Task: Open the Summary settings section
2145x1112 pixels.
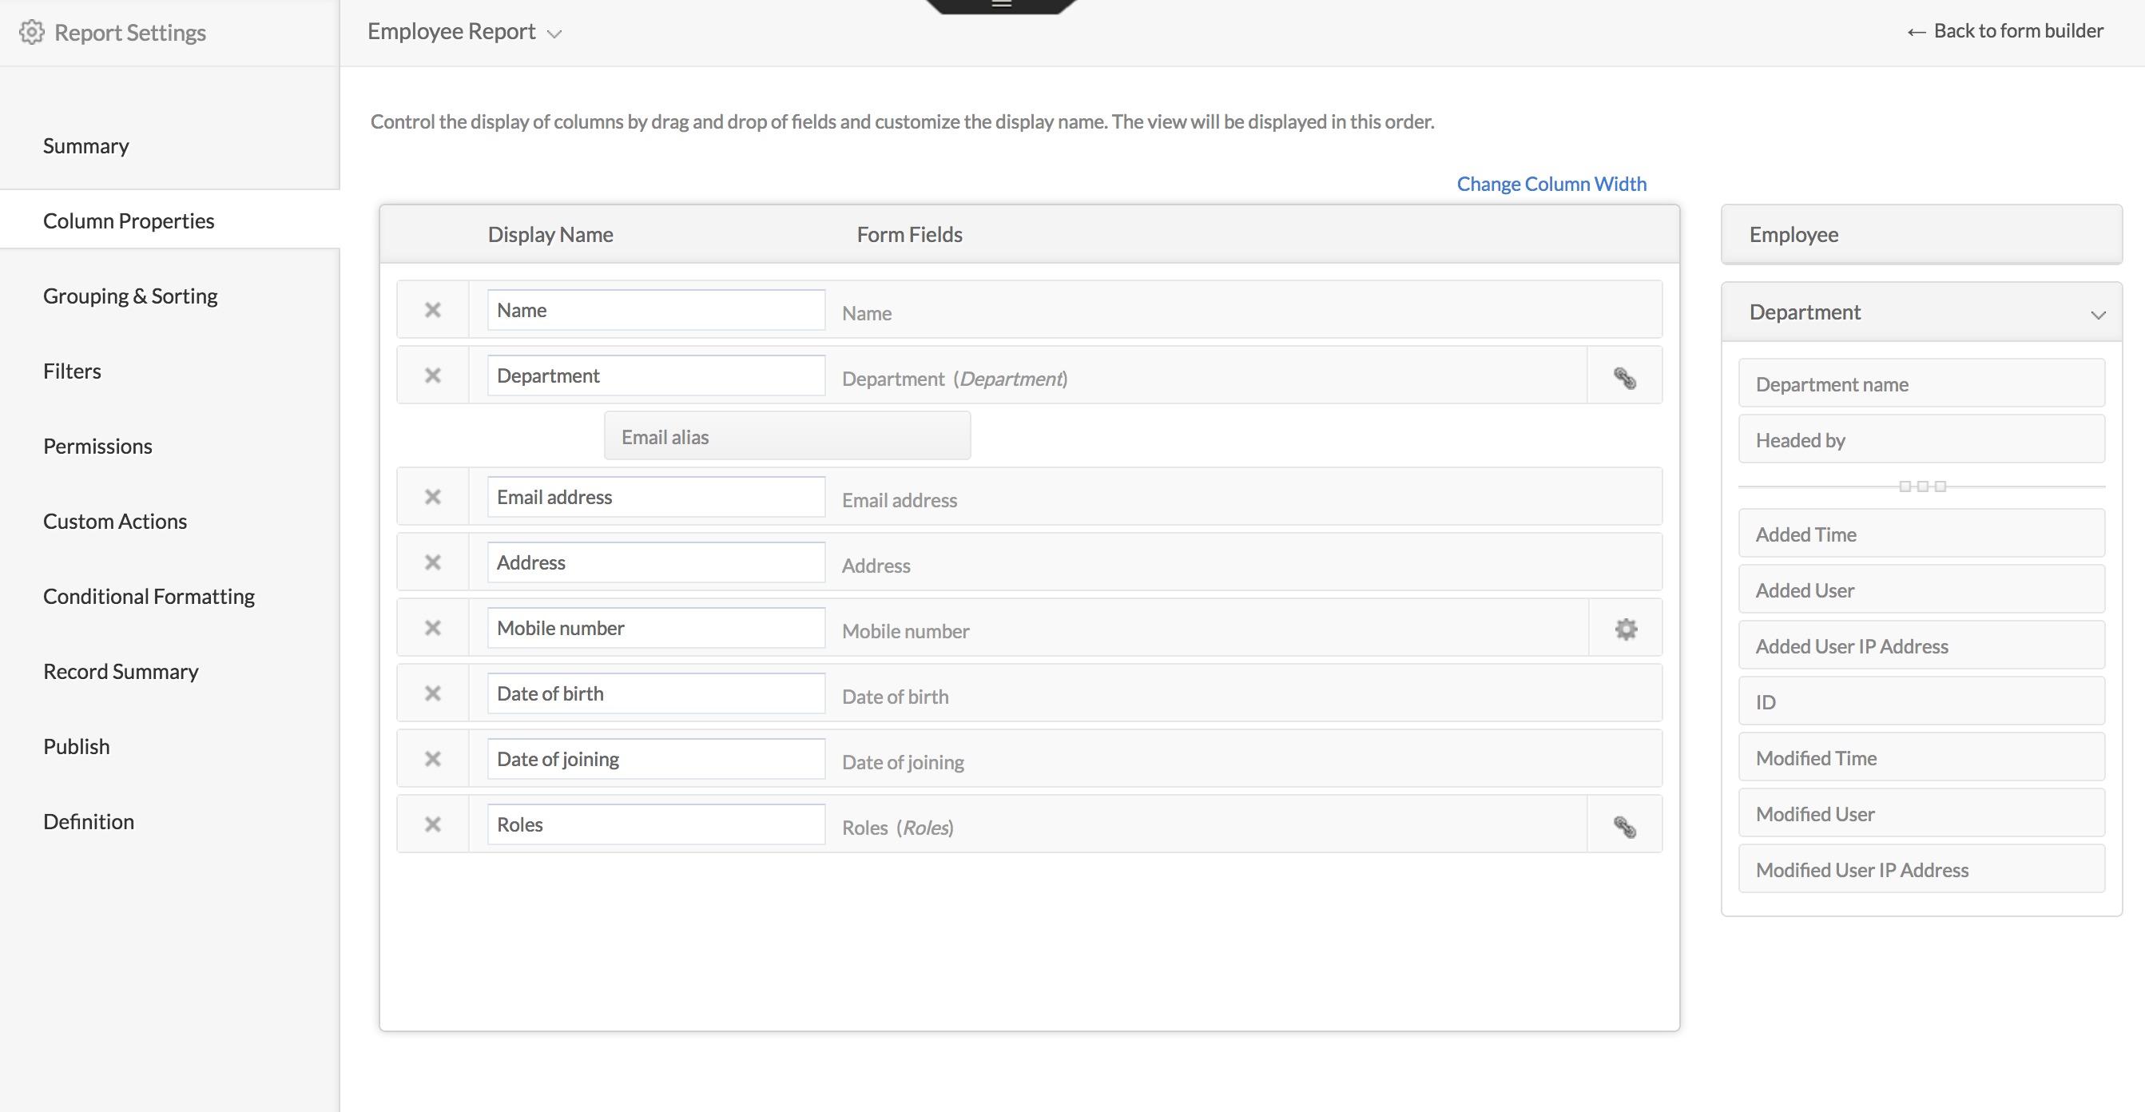Action: 85,145
